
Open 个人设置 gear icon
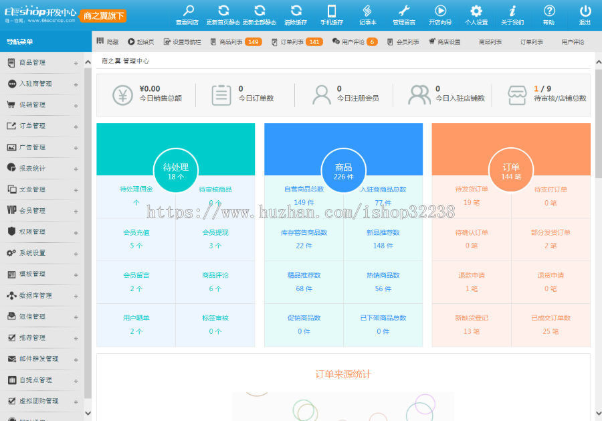[x=476, y=11]
